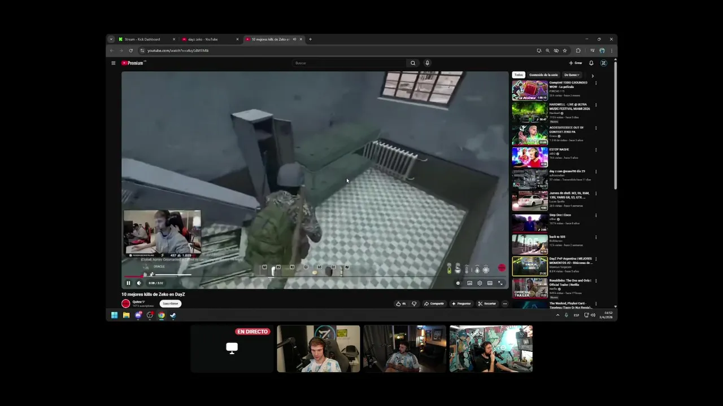Screen dimensions: 723x406
Task: Dislike the video with thumbs down
Action: (414, 303)
